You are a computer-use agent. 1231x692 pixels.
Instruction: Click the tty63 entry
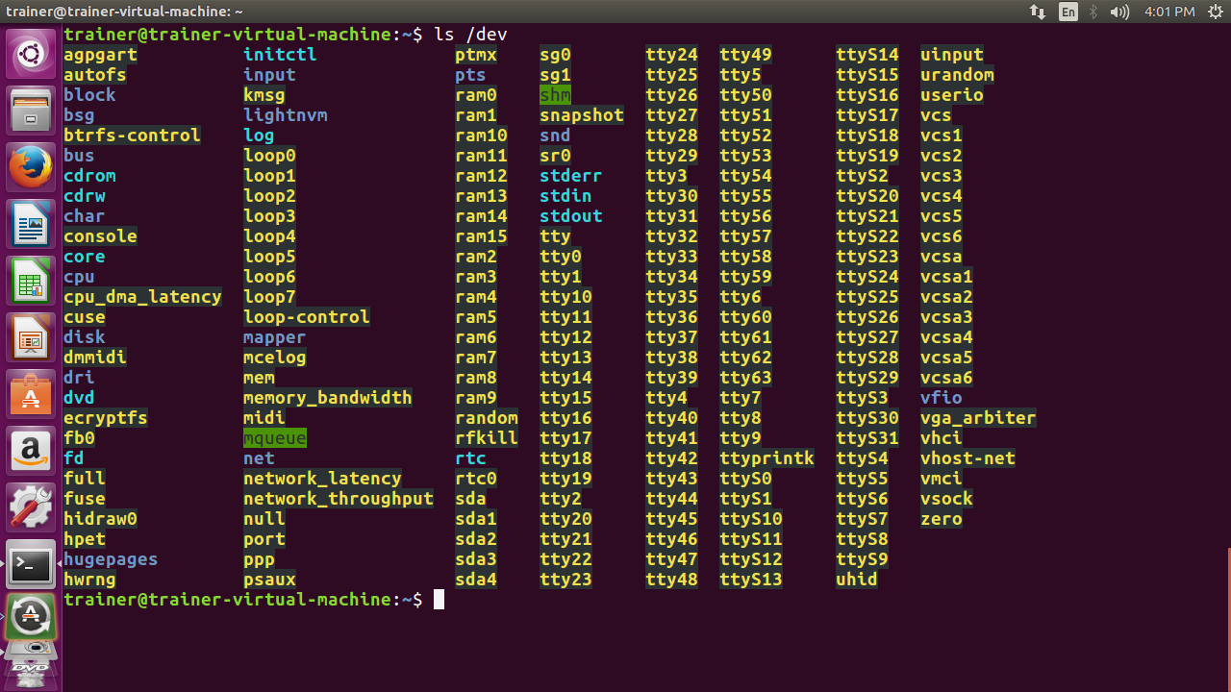746,378
